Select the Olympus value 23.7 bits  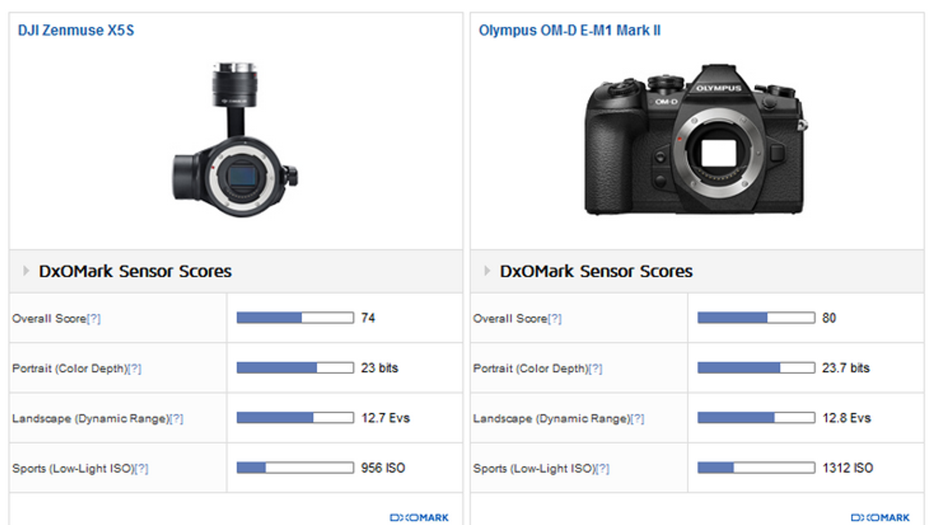click(x=846, y=368)
